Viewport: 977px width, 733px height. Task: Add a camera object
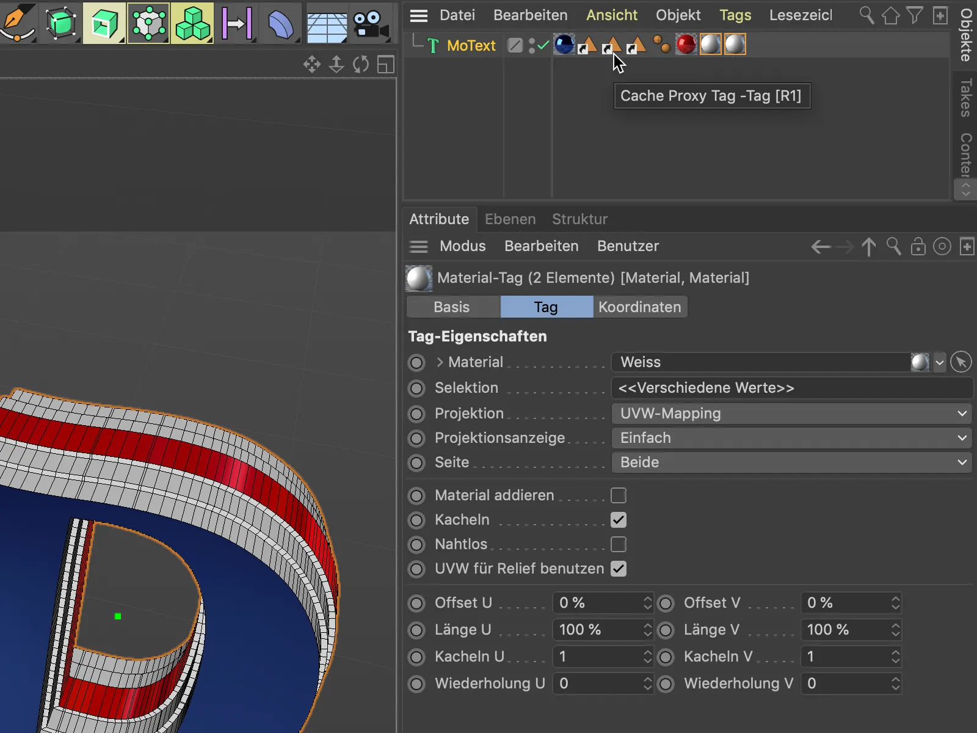tap(371, 26)
